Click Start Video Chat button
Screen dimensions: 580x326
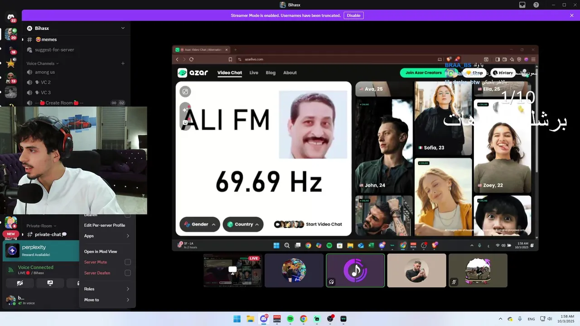(x=308, y=224)
